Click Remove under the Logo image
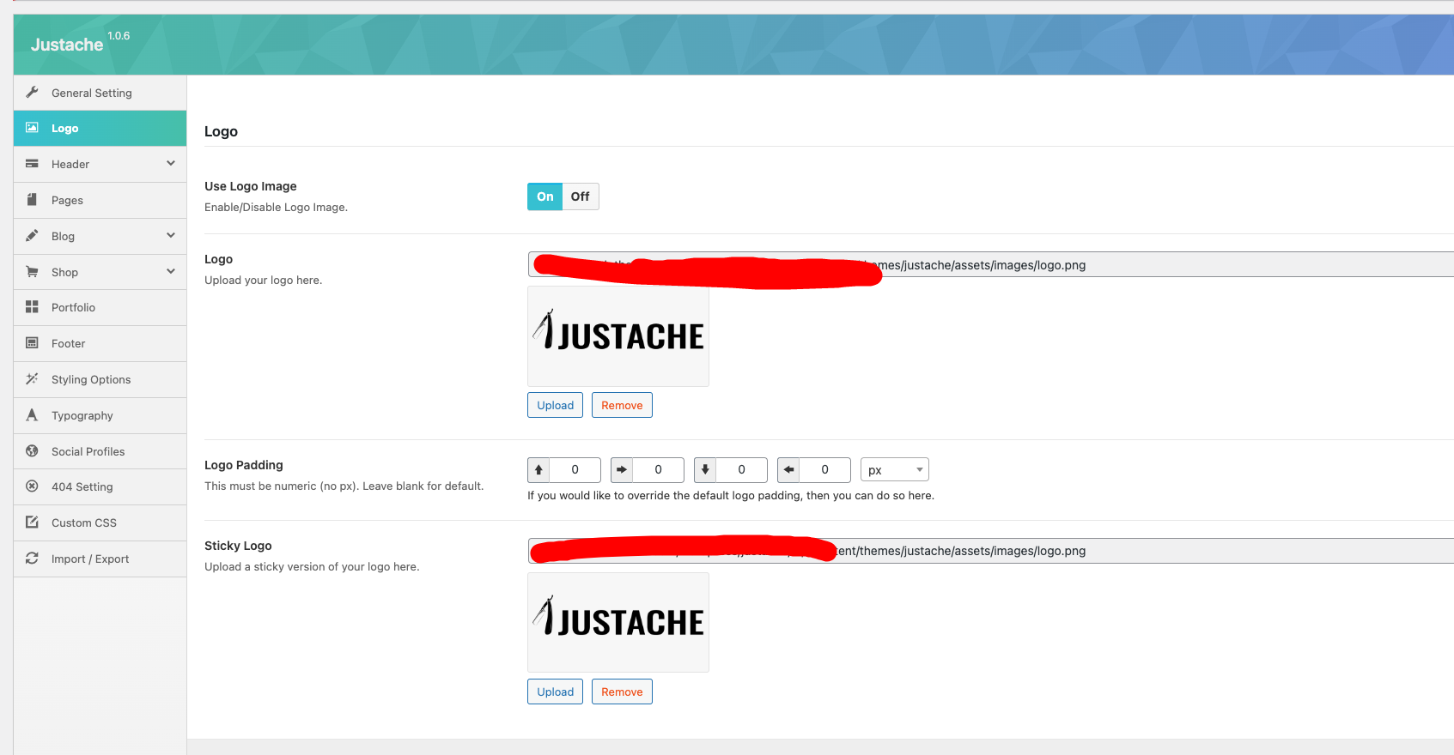The height and width of the screenshot is (755, 1454). [622, 405]
